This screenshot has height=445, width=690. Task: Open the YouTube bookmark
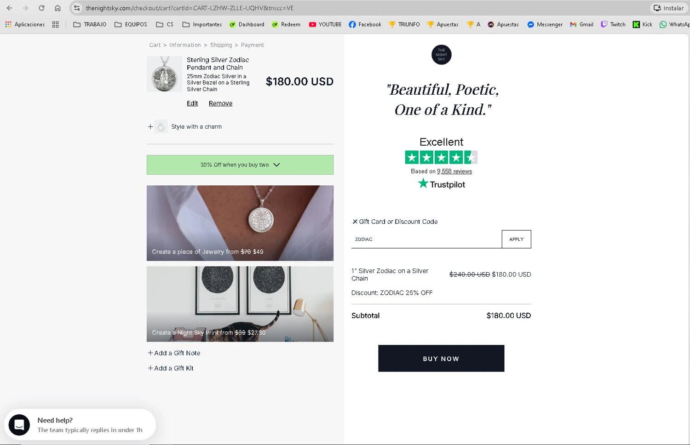325,24
